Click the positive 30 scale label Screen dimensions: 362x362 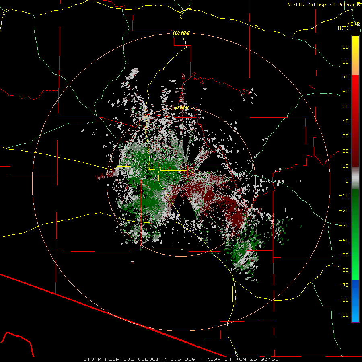pos(346,136)
